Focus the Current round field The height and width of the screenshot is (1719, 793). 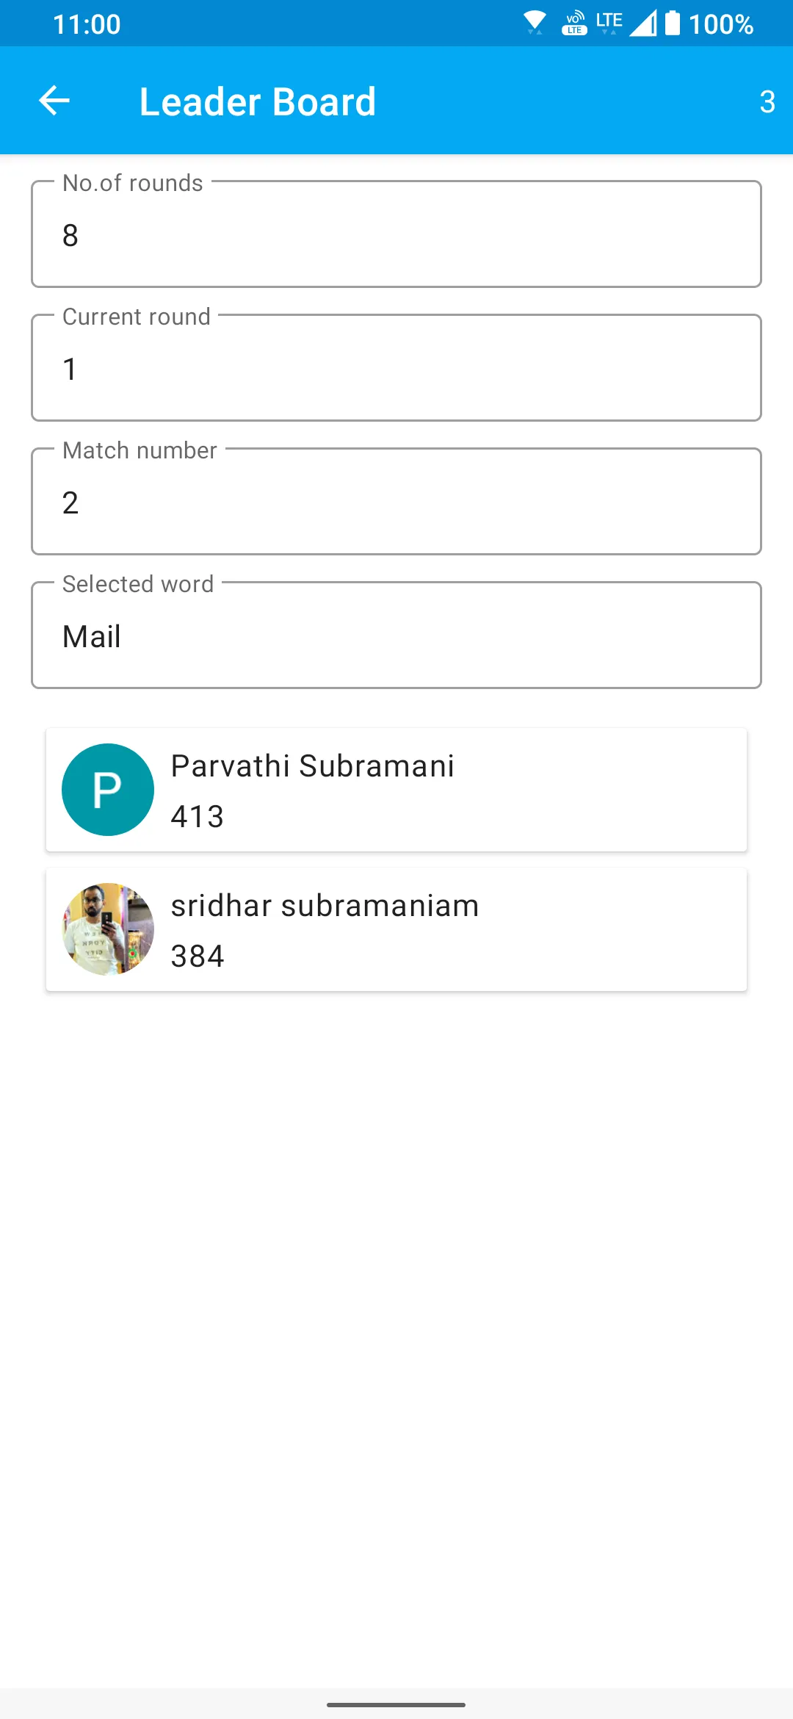click(396, 367)
